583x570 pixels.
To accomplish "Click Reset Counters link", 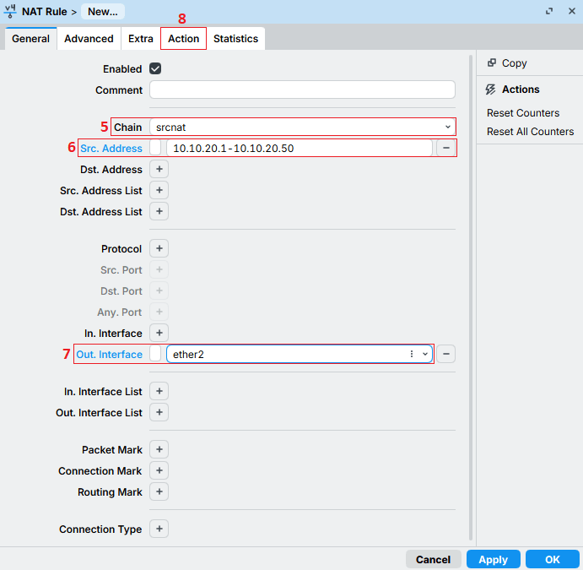I will 523,113.
